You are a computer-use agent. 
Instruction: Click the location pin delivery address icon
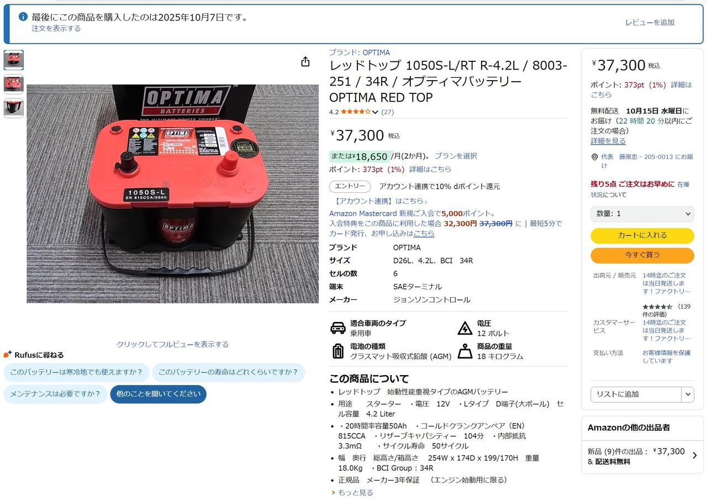pos(594,157)
